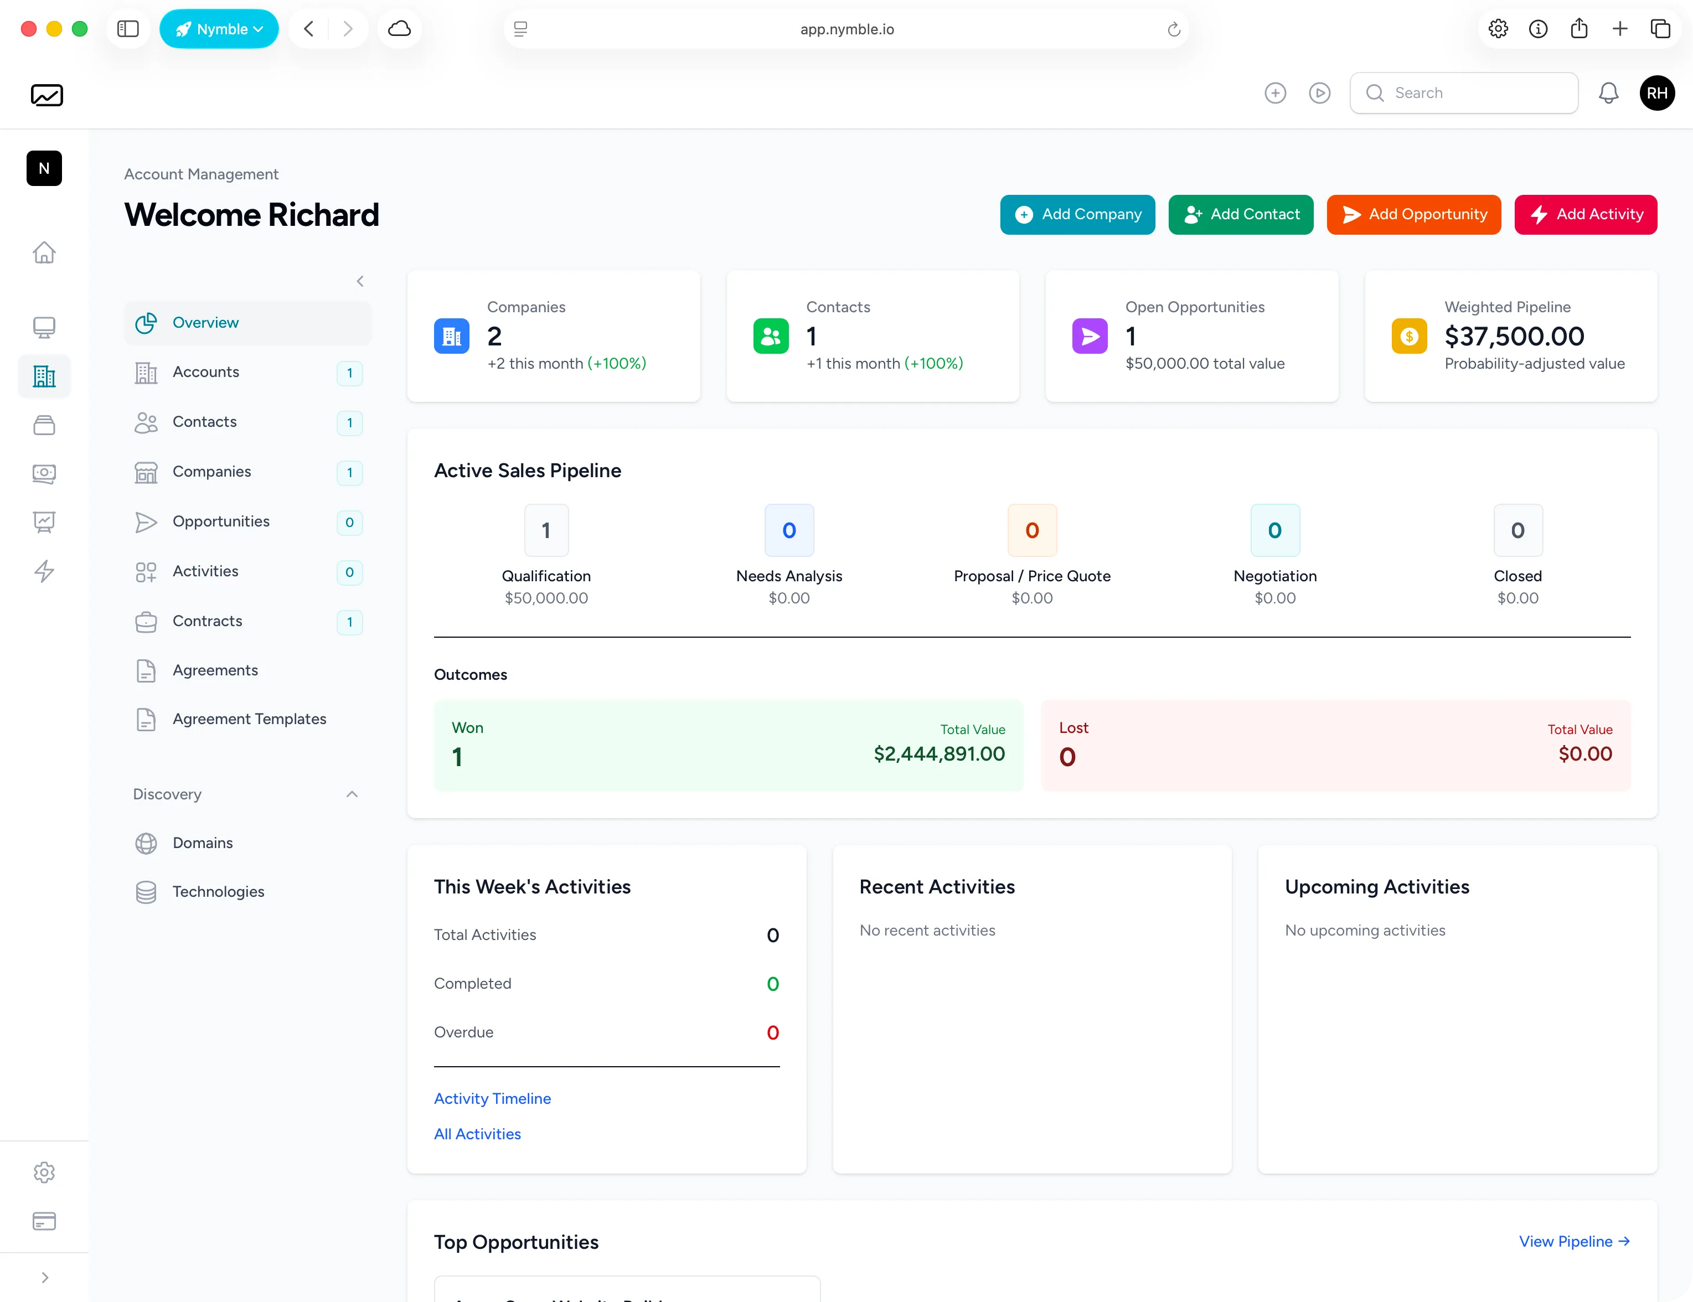Open Agreement Templates from the sidebar

point(250,719)
